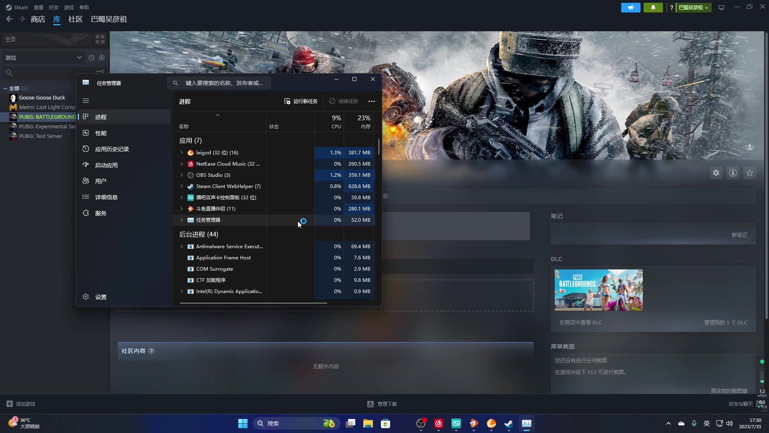Open File Explorer from taskbar
Image resolution: width=769 pixels, height=433 pixels.
(368, 423)
